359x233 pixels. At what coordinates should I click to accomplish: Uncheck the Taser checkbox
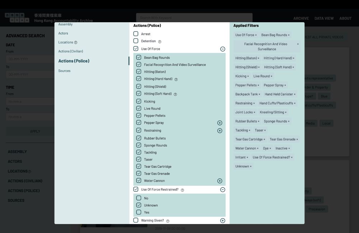(x=139, y=159)
